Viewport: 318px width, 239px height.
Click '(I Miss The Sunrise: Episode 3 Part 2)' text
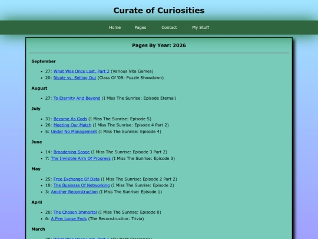(129, 152)
